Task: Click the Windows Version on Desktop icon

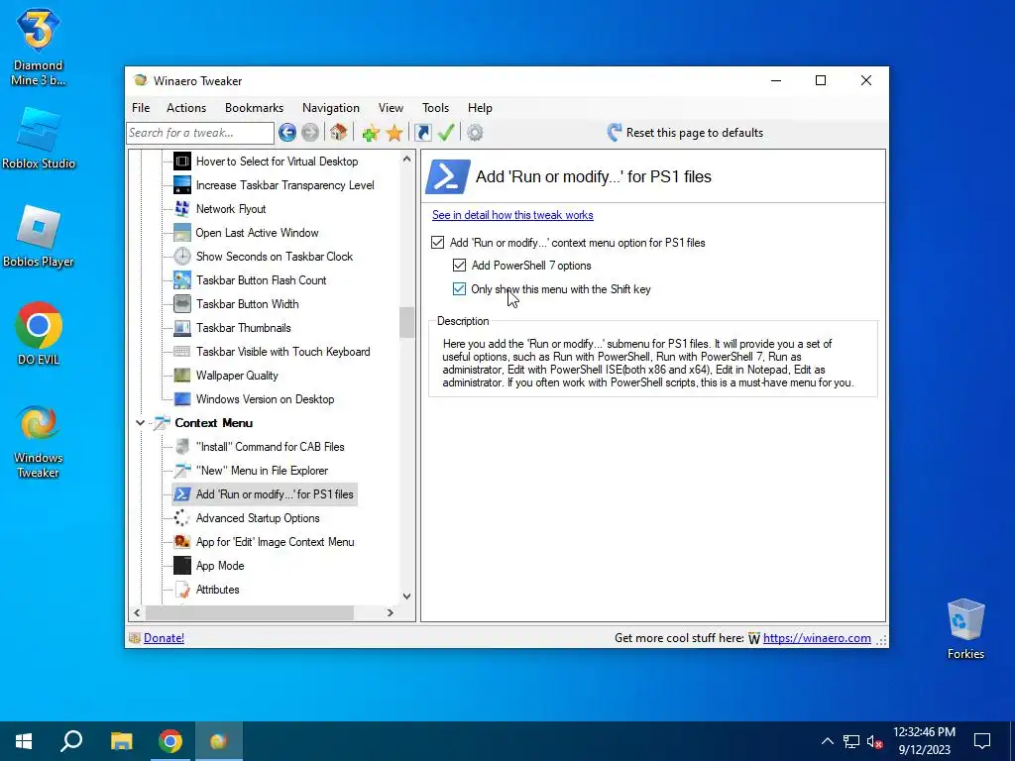Action: 182,399
